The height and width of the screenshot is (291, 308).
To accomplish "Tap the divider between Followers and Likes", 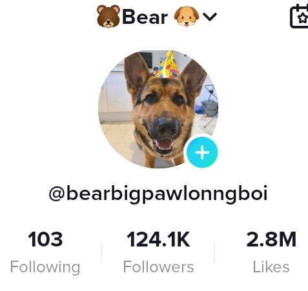I will click(x=214, y=252).
